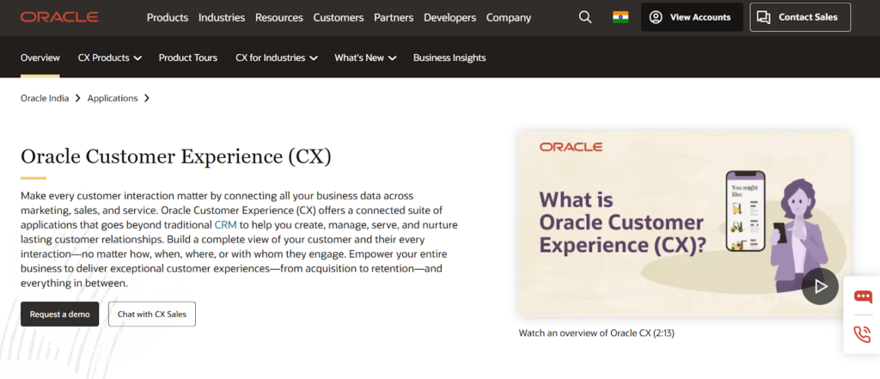Follow the CRM hyperlink in paragraph
Screen dimensions: 880x379
[x=225, y=224]
